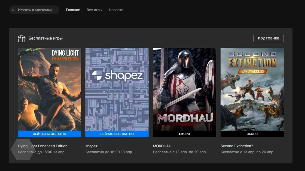Click the MORDHAU knight cover artwork
This screenshot has height=171, width=305.
(x=185, y=89)
